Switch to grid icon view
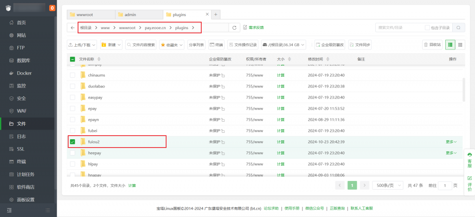Image resolution: width=475 pixels, height=217 pixels. coord(460,45)
